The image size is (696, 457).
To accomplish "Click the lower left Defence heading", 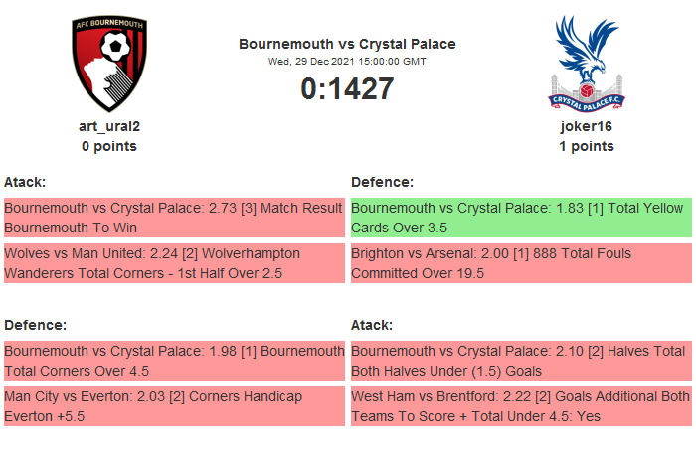I will click(36, 325).
